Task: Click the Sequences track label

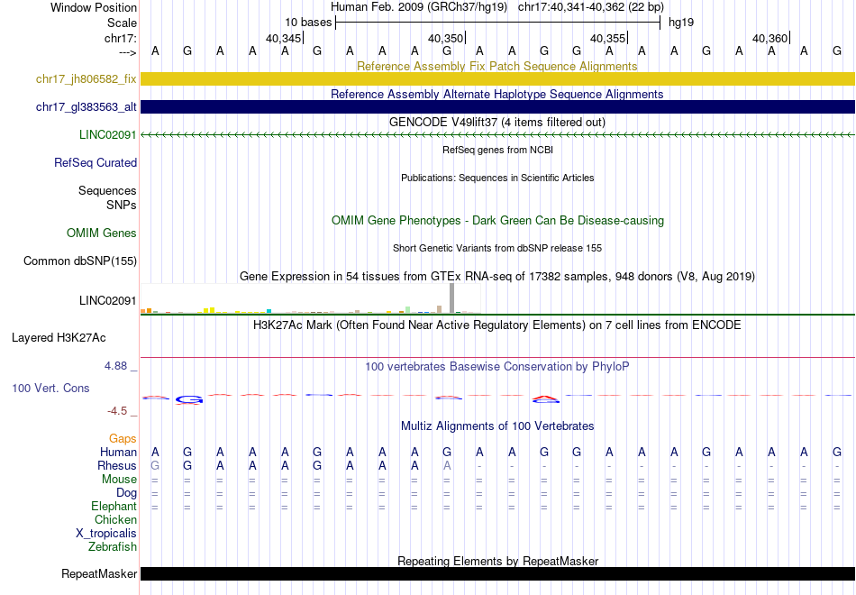Action: pyautogui.click(x=107, y=190)
